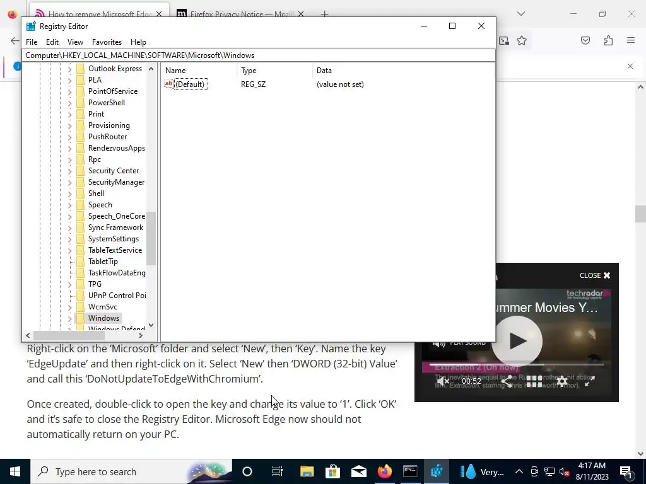This screenshot has width=646, height=484.
Task: Click the (Default) string value icon
Action: (x=169, y=84)
